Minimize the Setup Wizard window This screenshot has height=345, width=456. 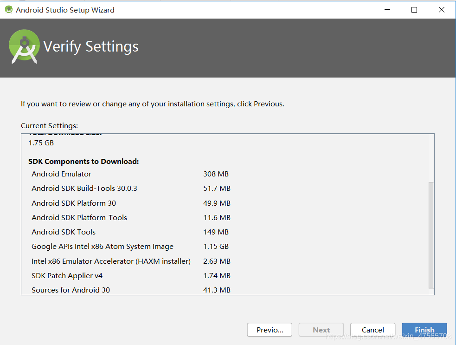(387, 10)
